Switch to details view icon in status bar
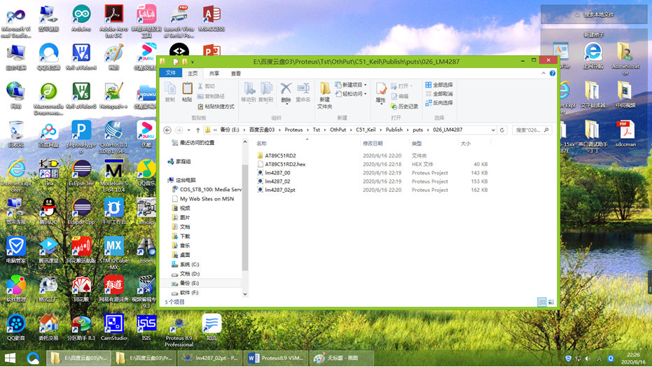 pos(542,302)
